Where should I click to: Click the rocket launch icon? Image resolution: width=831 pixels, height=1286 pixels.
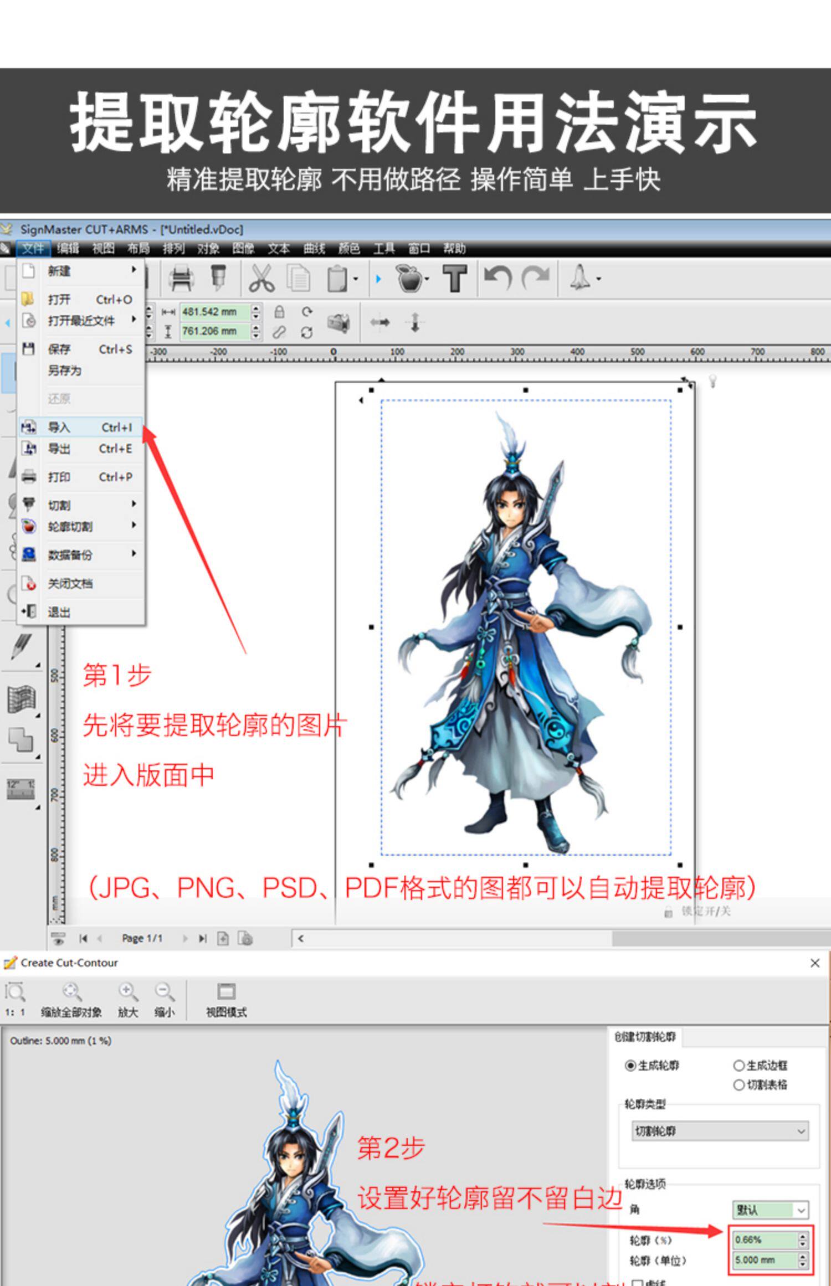pyautogui.click(x=580, y=277)
